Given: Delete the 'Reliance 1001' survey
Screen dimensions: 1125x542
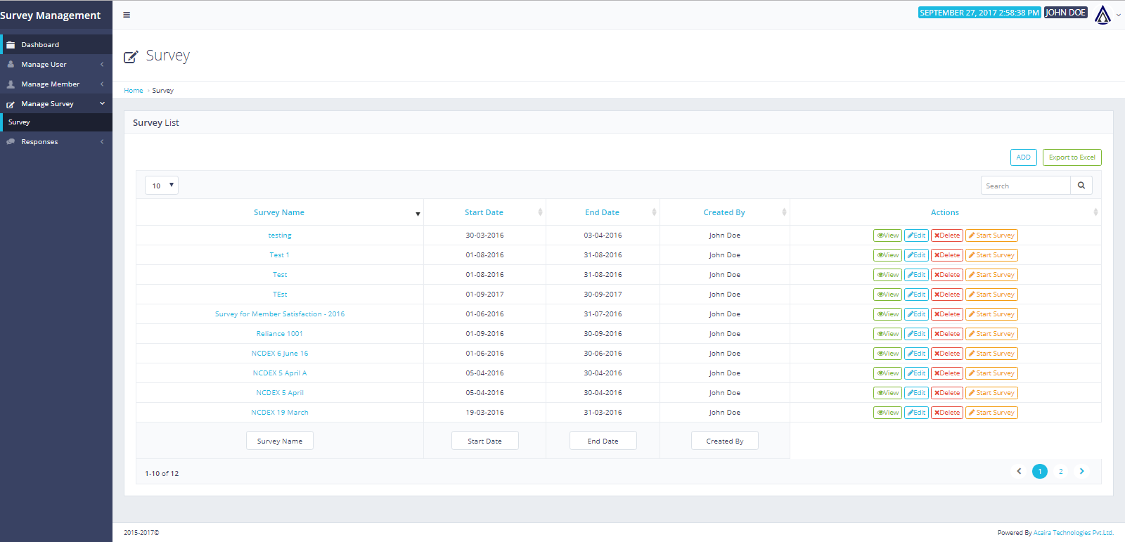Looking at the screenshot, I should point(946,334).
